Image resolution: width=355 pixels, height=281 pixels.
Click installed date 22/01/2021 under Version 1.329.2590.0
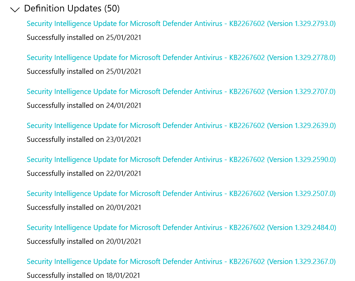tap(84, 173)
